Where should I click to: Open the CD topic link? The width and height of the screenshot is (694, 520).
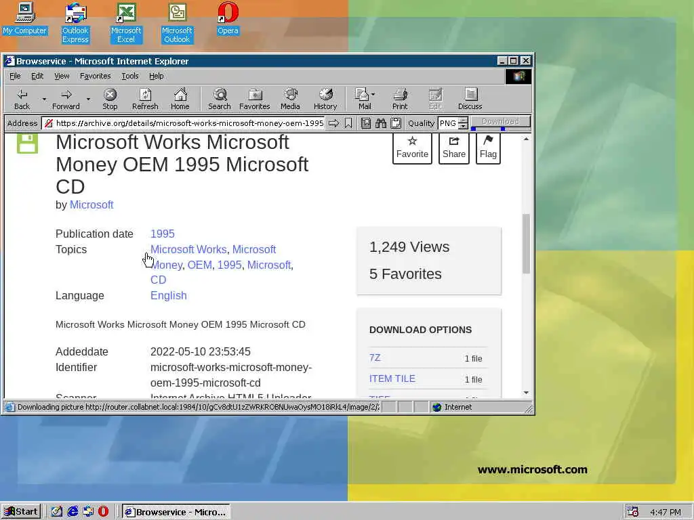pos(159,280)
